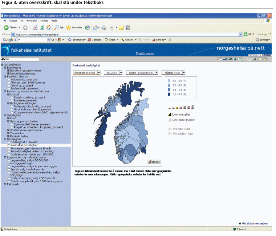Follow the English version link

point(145,54)
